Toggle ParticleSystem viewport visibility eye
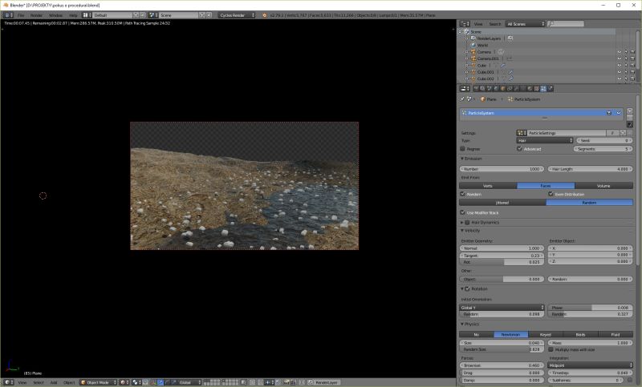 tap(619, 113)
